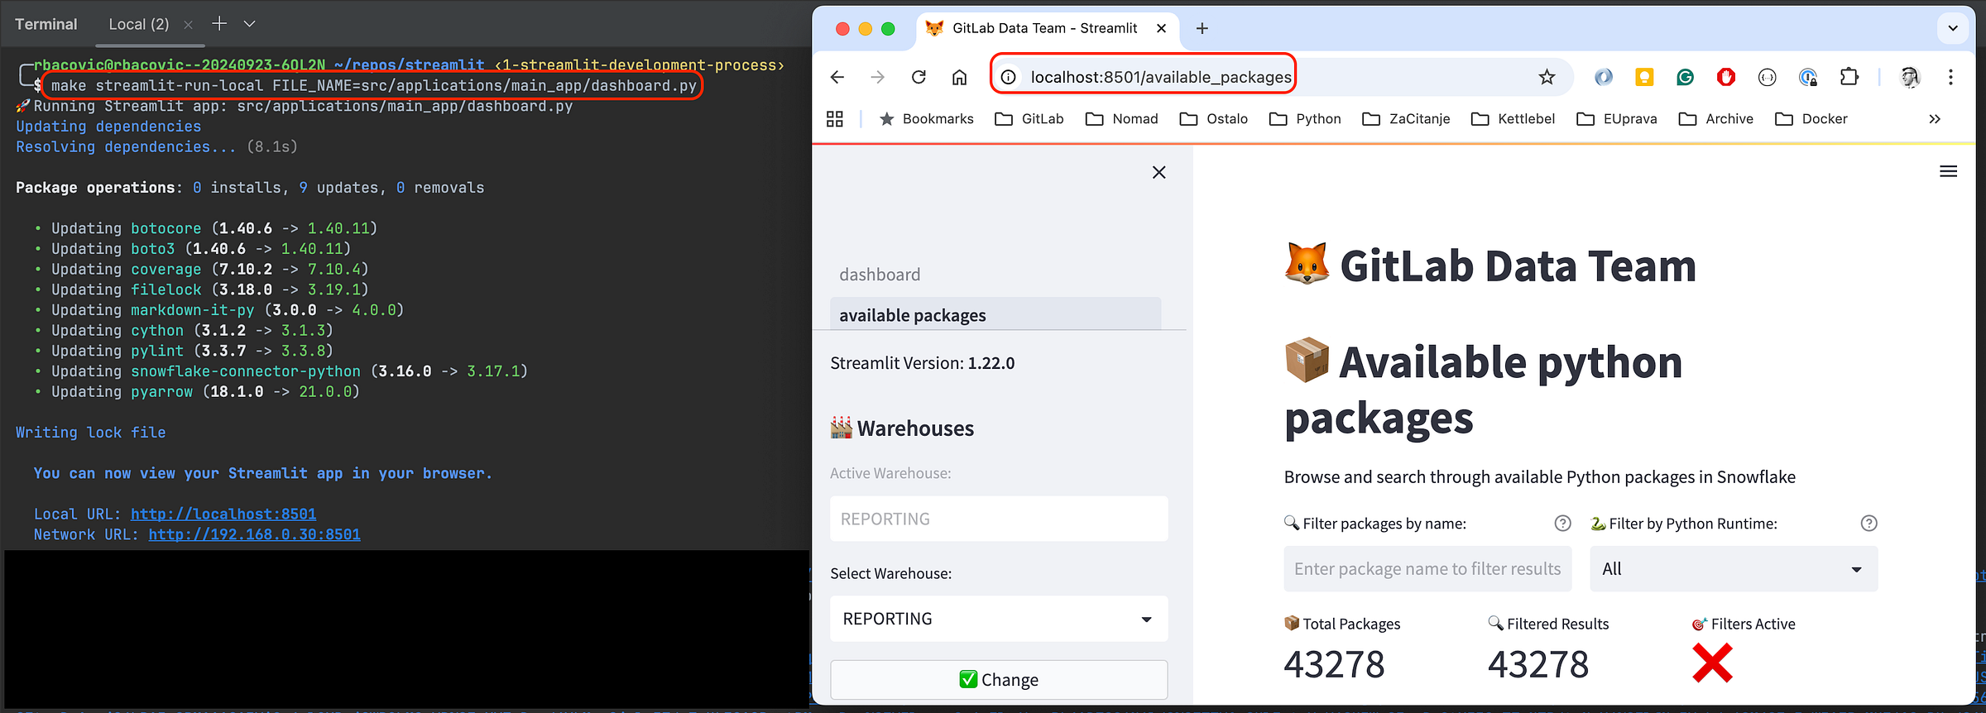Open Chrome profile avatar
This screenshot has height=713, width=1986.
(x=1910, y=77)
